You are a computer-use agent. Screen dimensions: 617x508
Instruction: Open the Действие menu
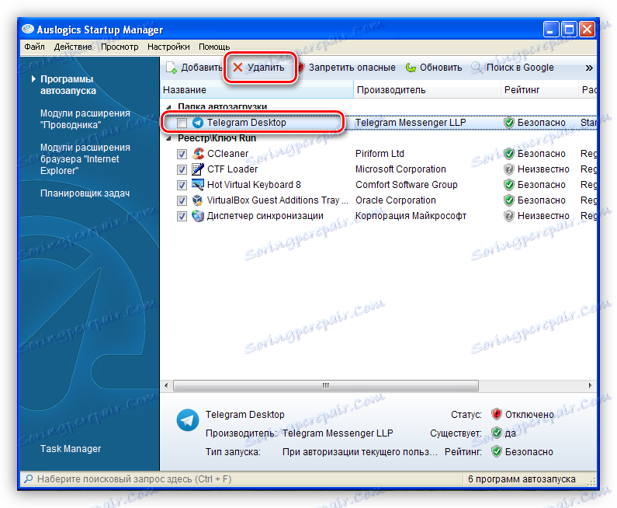[73, 47]
